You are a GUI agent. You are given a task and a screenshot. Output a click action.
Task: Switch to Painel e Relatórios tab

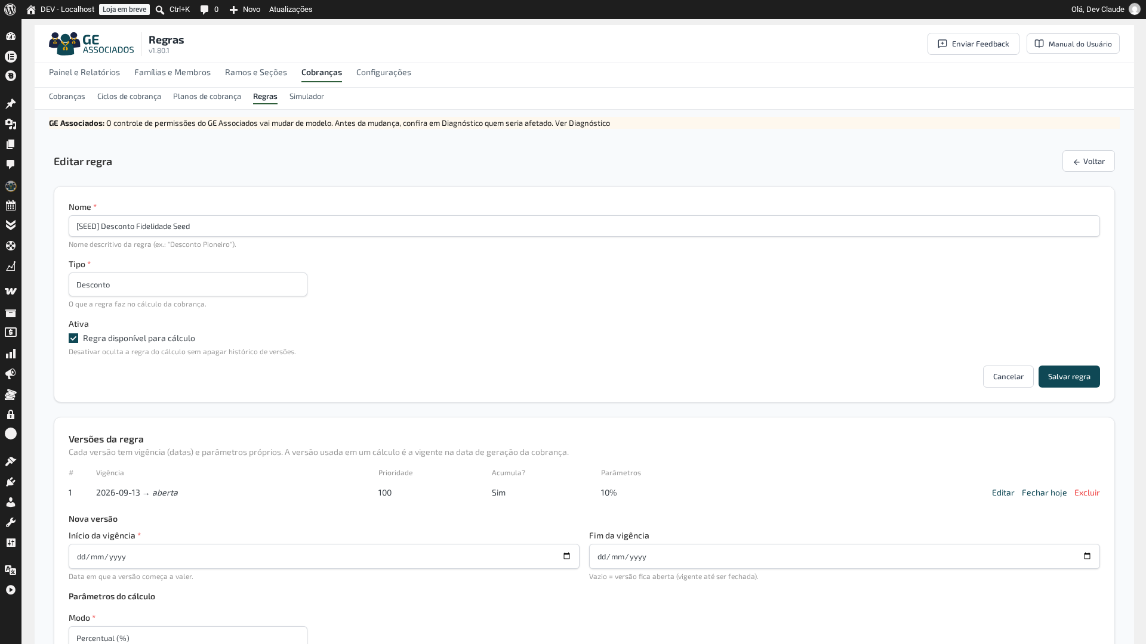(x=84, y=72)
